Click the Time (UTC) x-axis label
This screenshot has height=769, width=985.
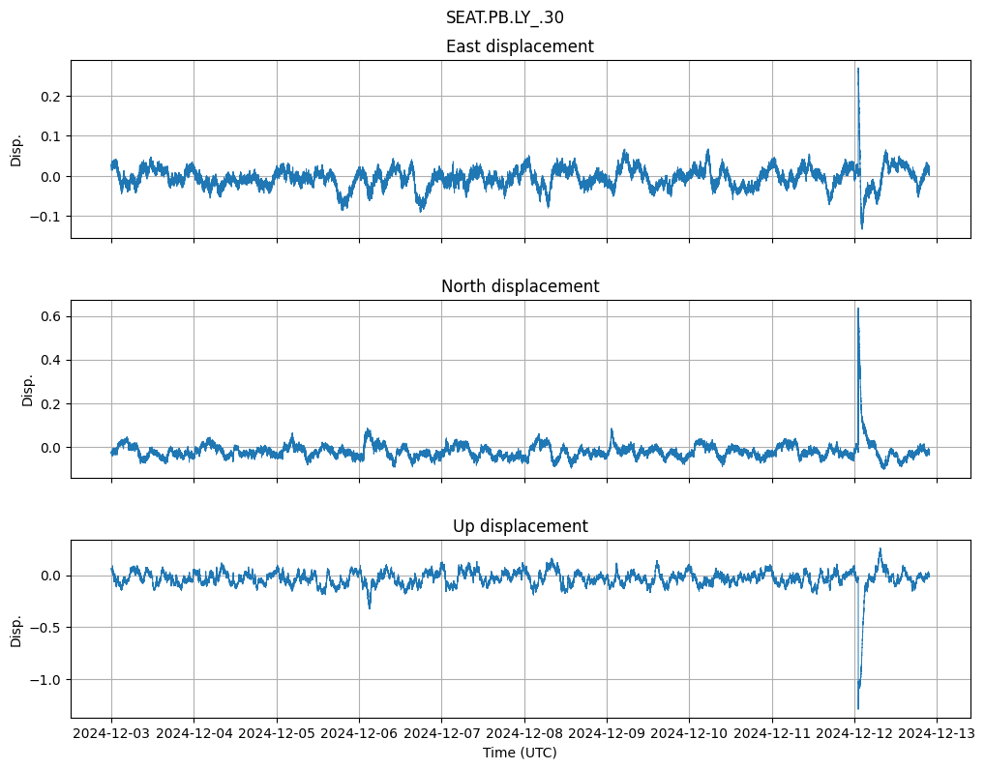pyautogui.click(x=520, y=753)
